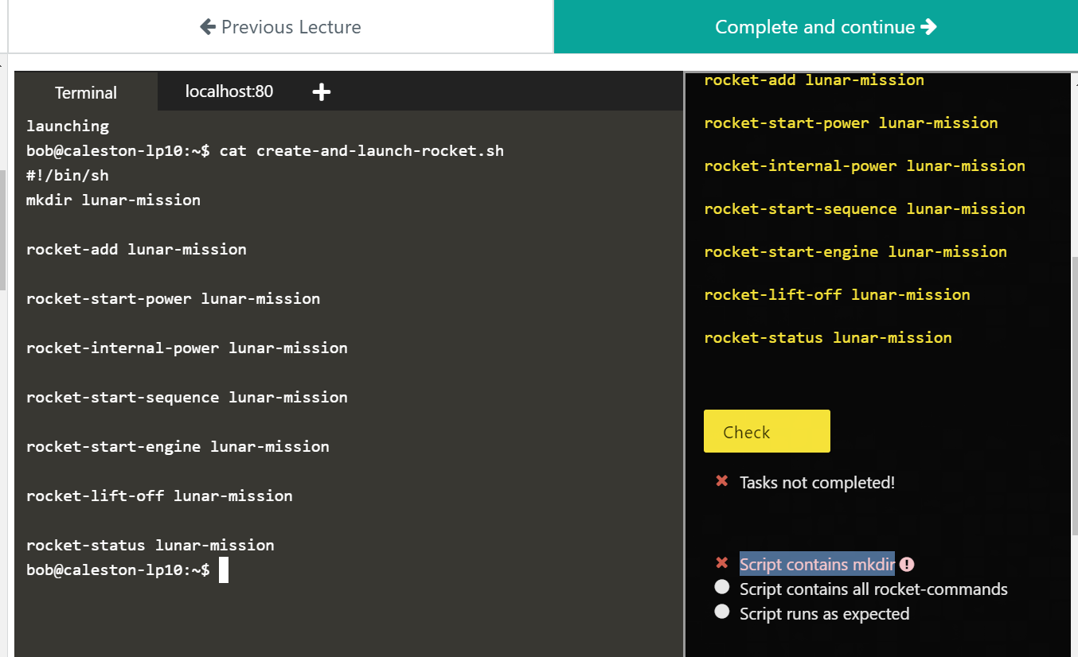This screenshot has width=1078, height=657.
Task: Click the red X beside Tasks not completed
Action: coord(722,481)
